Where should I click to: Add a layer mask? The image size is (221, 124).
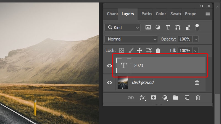click(153, 98)
